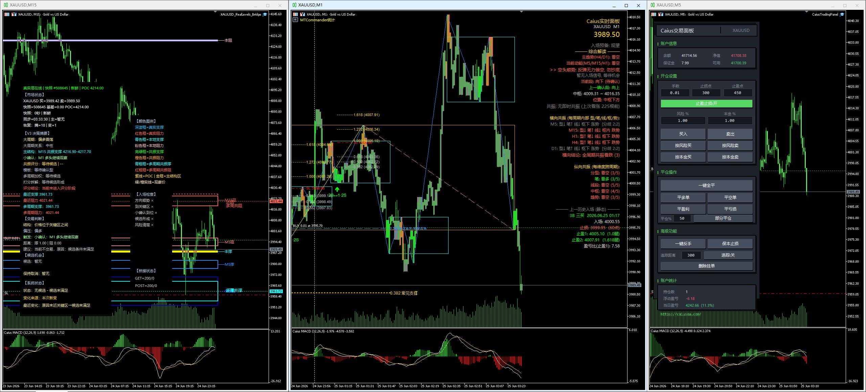Image resolution: width=866 pixels, height=392 pixels.
Task: Click the 0.382 常见支撑 yellow dashed level line
Action: tap(340, 293)
